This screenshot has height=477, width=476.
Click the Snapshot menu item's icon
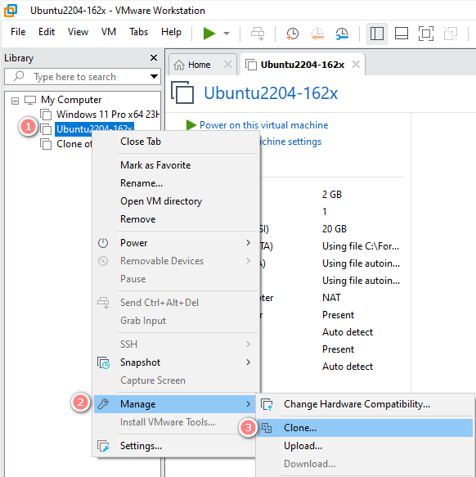(103, 362)
